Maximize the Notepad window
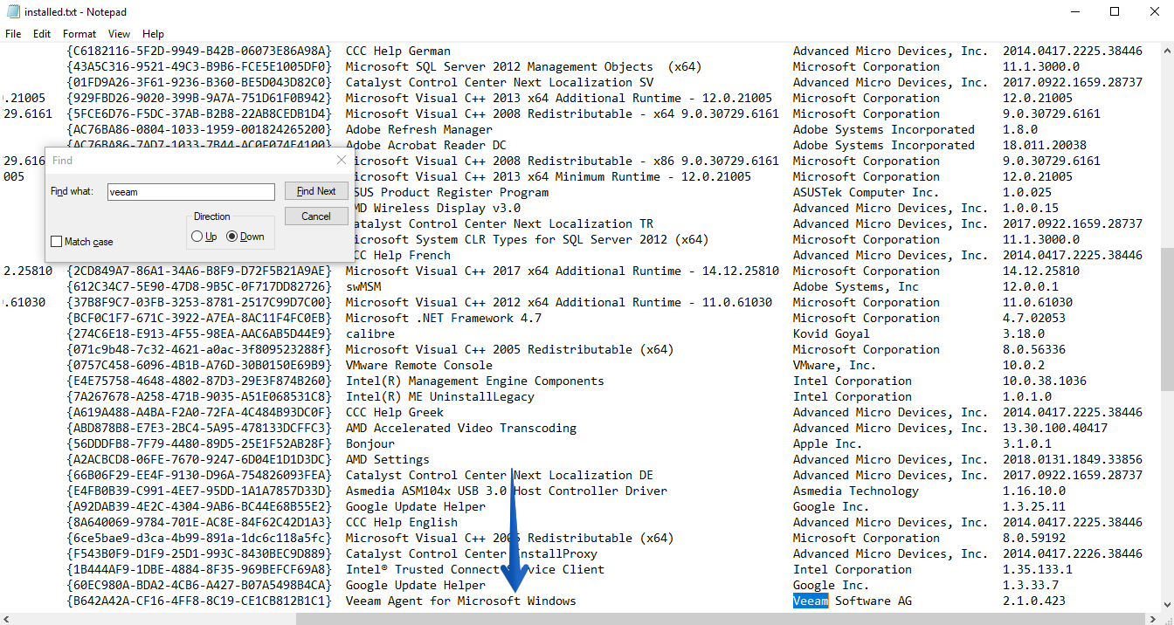Screen dimensions: 1174x625 pos(1114,11)
